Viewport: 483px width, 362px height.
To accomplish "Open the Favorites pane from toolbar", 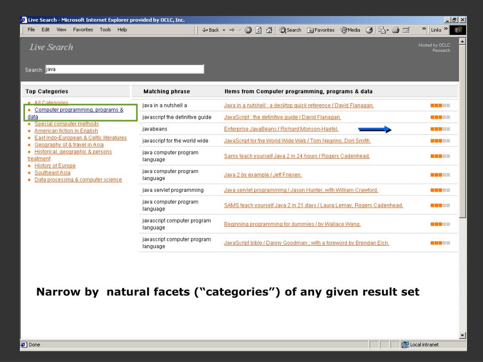I will [x=321, y=30].
